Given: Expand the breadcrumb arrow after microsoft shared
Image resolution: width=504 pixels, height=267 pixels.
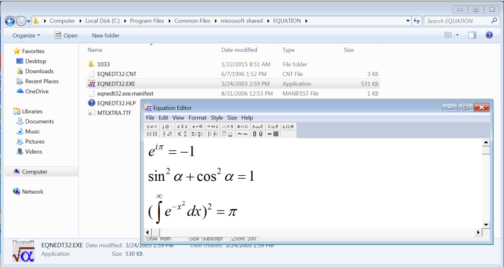Looking at the screenshot, I should [268, 21].
